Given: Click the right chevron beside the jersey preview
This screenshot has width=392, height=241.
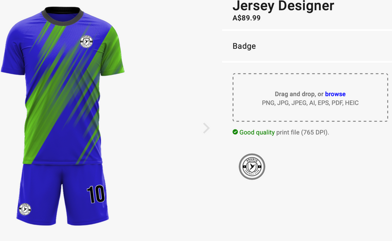Looking at the screenshot, I should click(206, 128).
